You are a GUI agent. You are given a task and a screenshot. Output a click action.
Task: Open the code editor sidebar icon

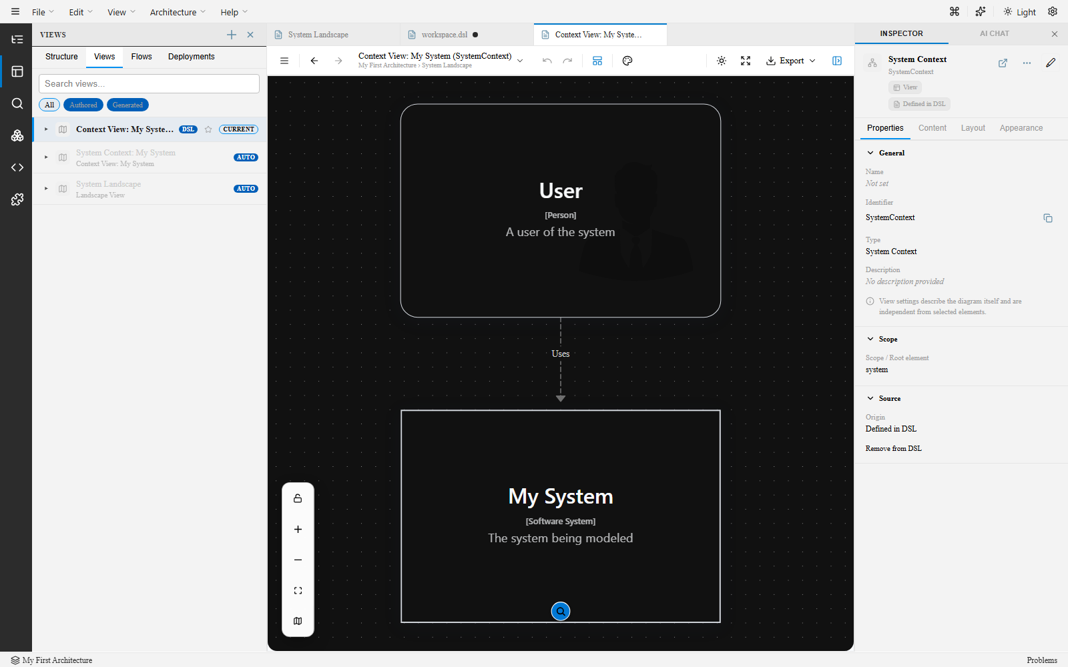click(17, 167)
